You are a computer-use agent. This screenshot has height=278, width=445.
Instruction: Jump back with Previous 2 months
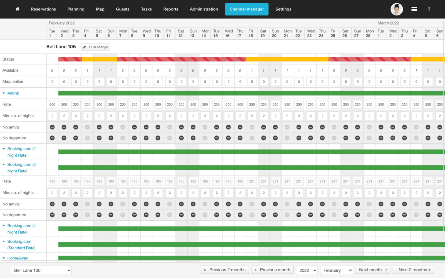[225, 270]
